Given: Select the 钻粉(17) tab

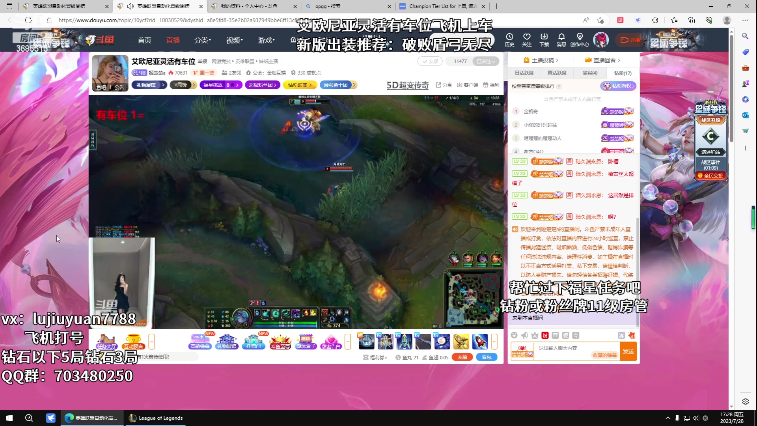Looking at the screenshot, I should (x=623, y=73).
